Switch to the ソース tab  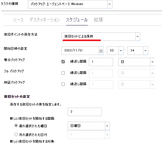18,20
